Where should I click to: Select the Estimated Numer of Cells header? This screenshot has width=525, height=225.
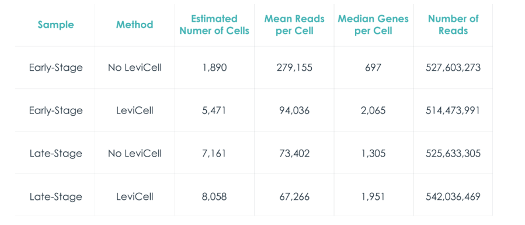click(x=214, y=25)
